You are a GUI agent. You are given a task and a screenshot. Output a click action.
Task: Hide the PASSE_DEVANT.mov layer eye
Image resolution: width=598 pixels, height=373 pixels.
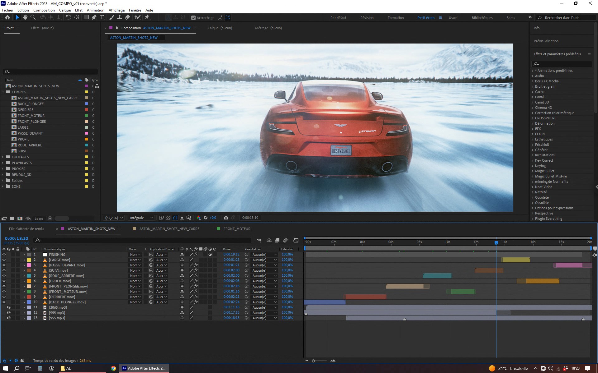pos(4,265)
